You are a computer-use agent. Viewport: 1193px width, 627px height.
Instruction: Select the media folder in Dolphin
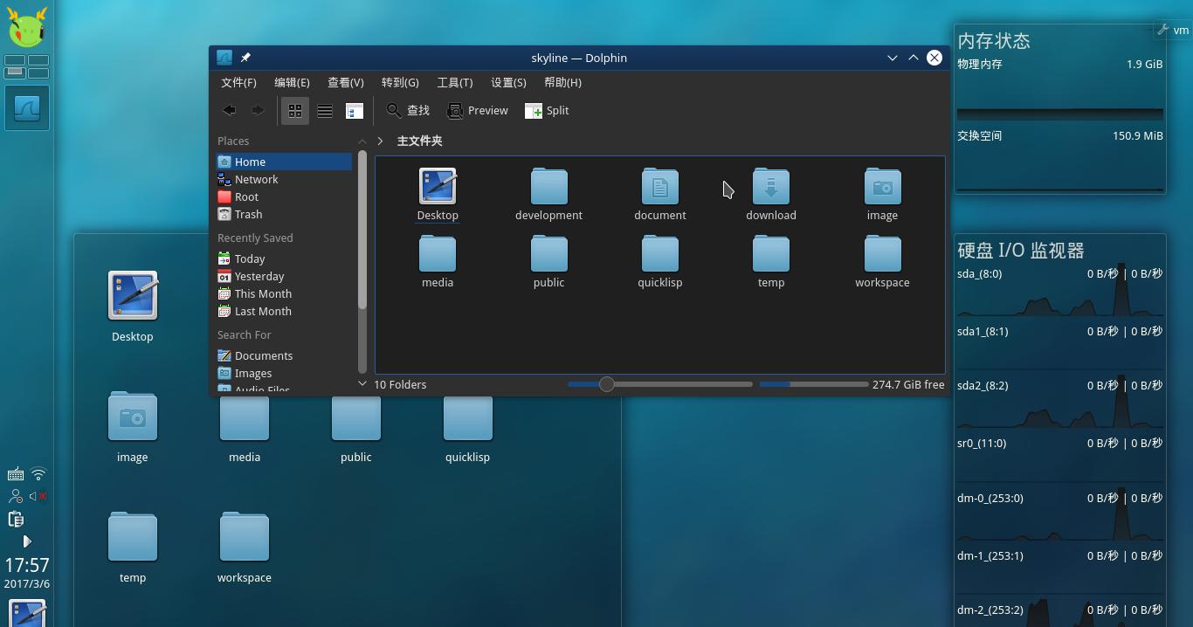click(x=438, y=262)
